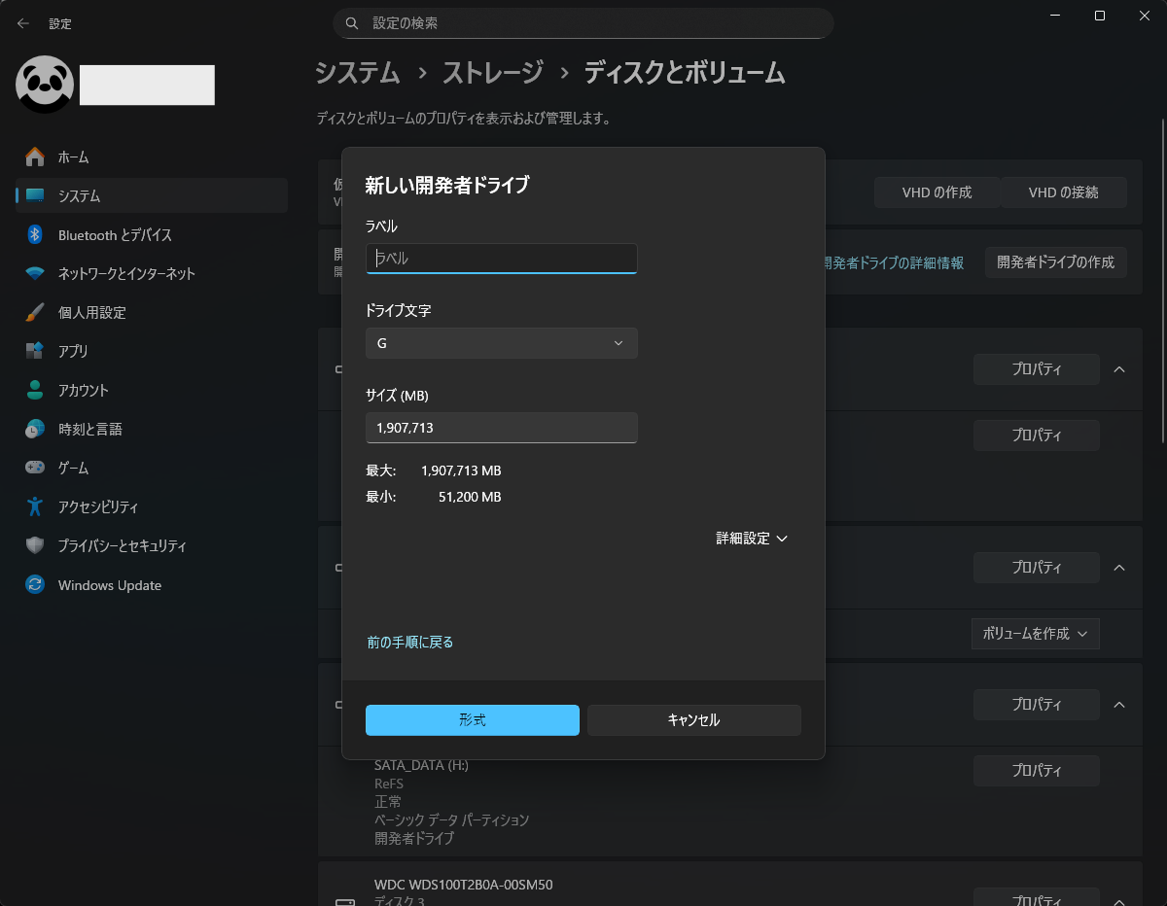Open the アプリ icon in sidebar
This screenshot has height=906, width=1167.
coord(35,351)
